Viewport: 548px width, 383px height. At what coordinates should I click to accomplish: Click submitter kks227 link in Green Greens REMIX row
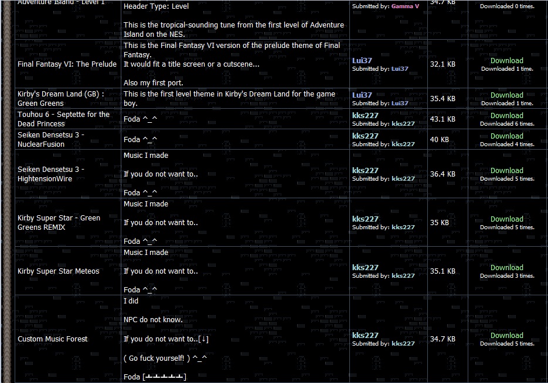tap(403, 227)
